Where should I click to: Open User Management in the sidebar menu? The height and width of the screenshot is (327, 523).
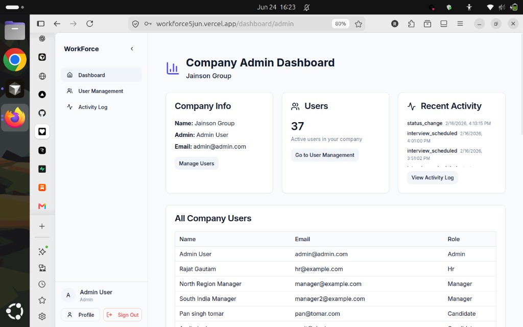coord(102,91)
